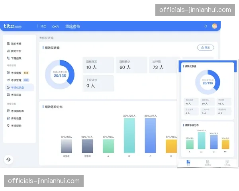
Task: Open 我的考核 in the sidebar
Action: click(16, 44)
